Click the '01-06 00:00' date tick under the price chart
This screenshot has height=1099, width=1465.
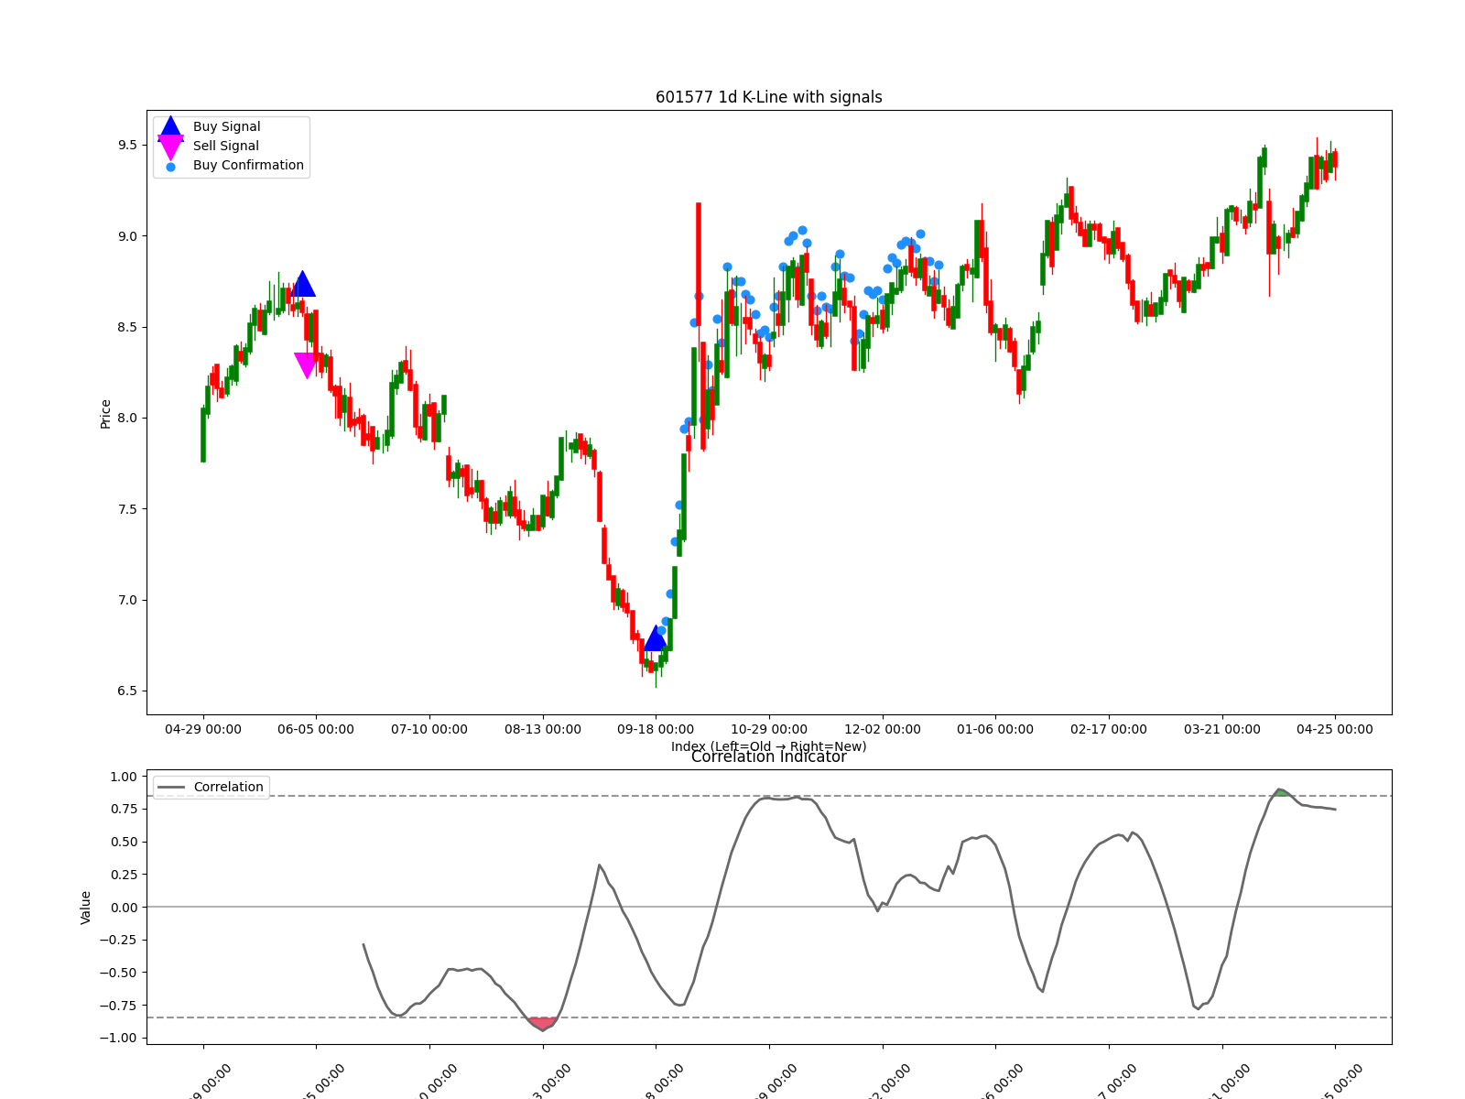(995, 730)
